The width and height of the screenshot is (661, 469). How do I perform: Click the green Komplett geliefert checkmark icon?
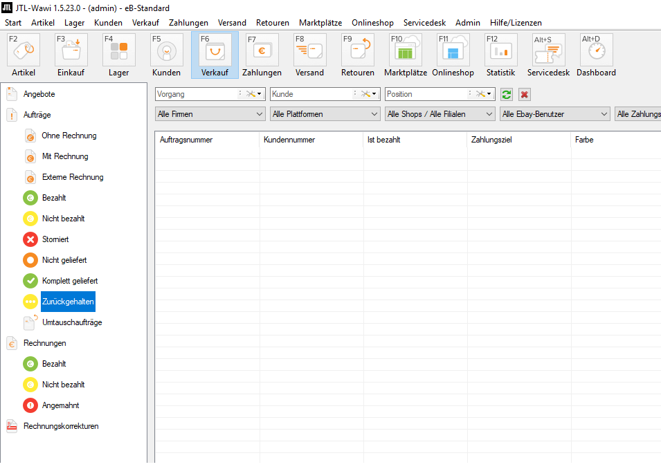(x=30, y=281)
